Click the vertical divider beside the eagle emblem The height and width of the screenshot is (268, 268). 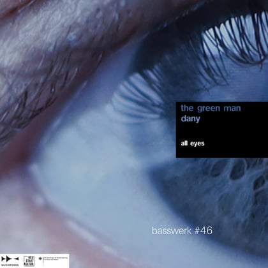point(43,261)
